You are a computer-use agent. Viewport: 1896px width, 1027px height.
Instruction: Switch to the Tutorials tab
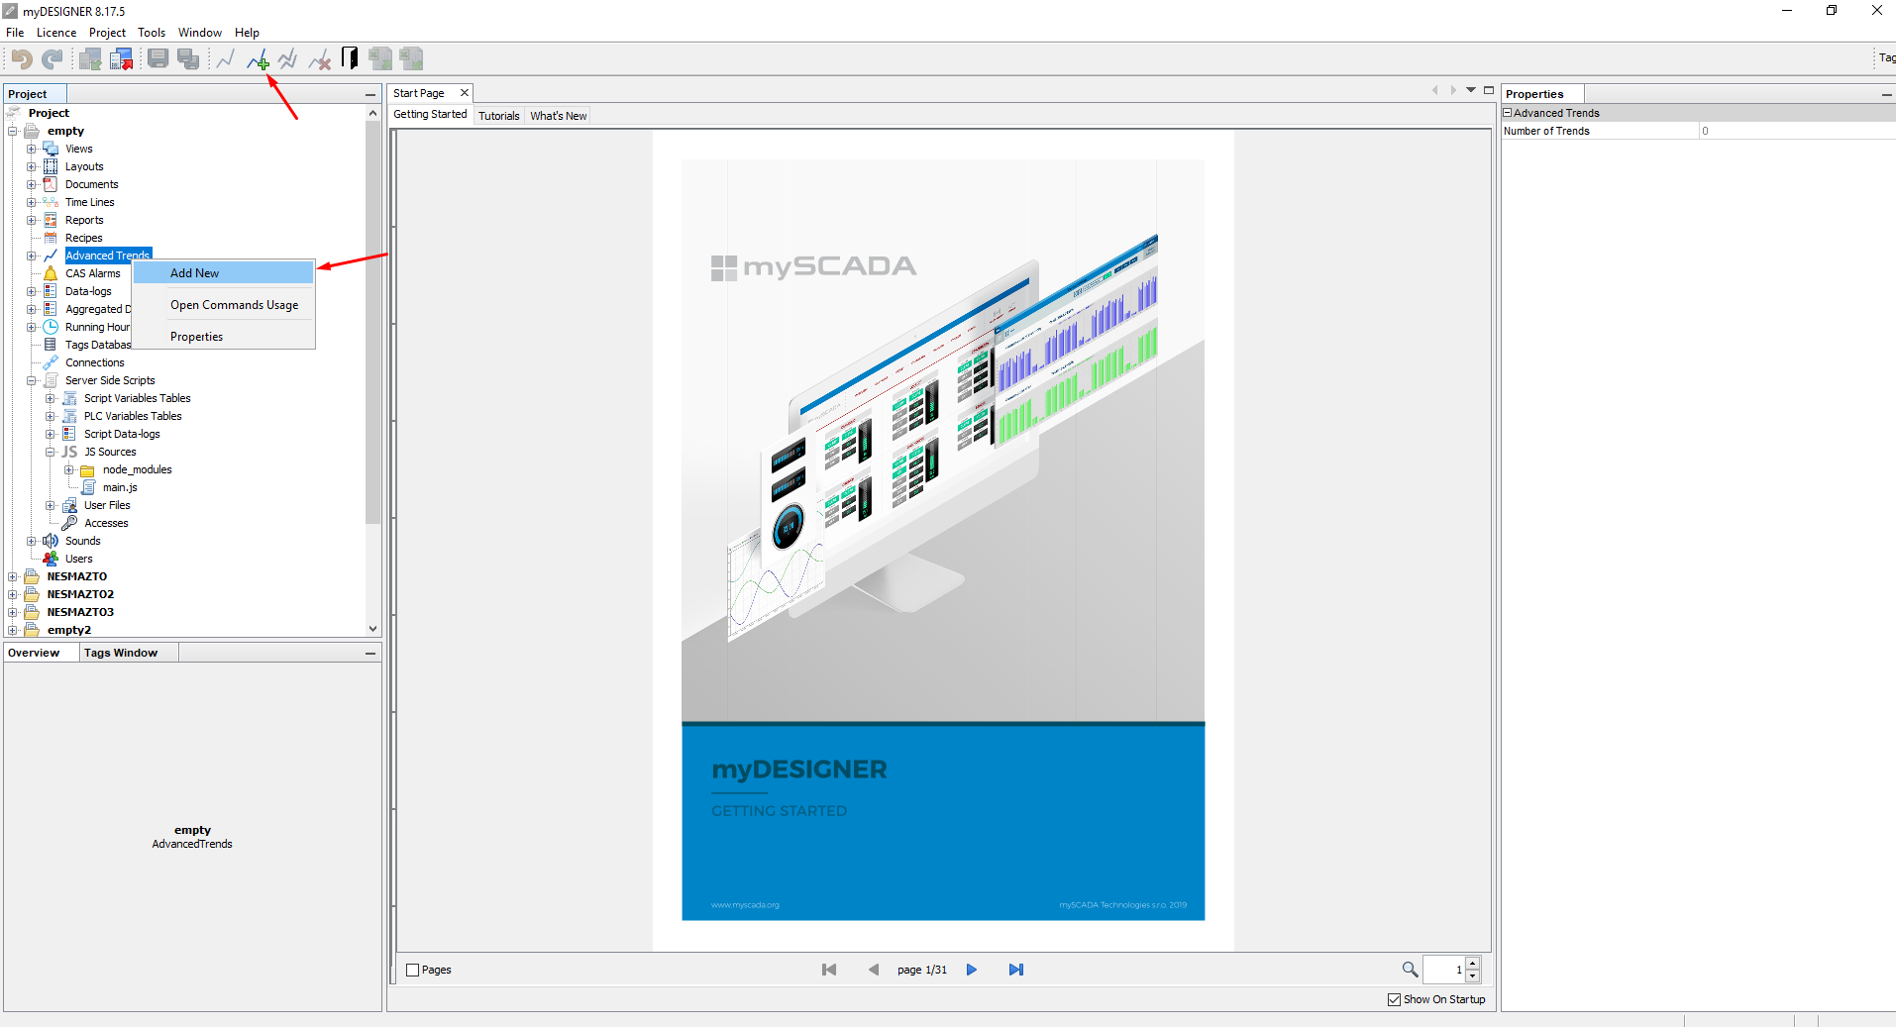pyautogui.click(x=499, y=116)
